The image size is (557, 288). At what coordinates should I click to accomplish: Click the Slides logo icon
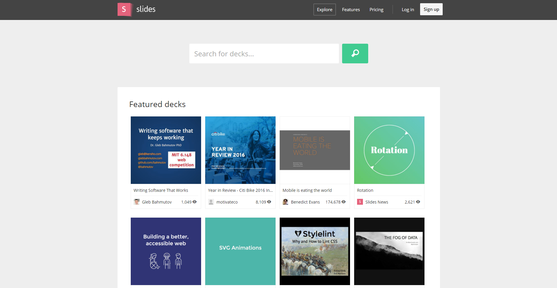[124, 9]
